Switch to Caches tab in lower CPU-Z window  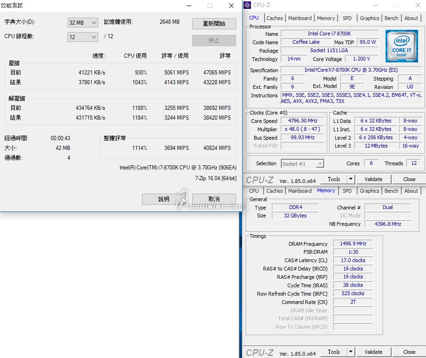coord(274,191)
